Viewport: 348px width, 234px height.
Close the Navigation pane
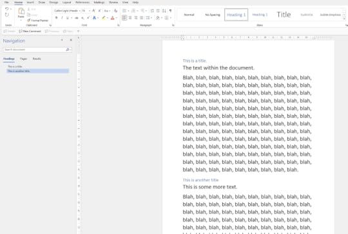pos(71,40)
